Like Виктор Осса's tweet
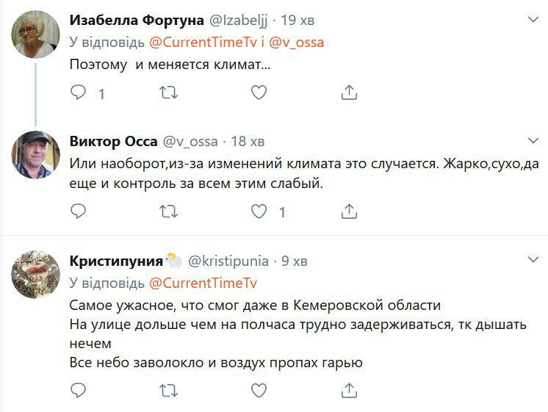 259,212
